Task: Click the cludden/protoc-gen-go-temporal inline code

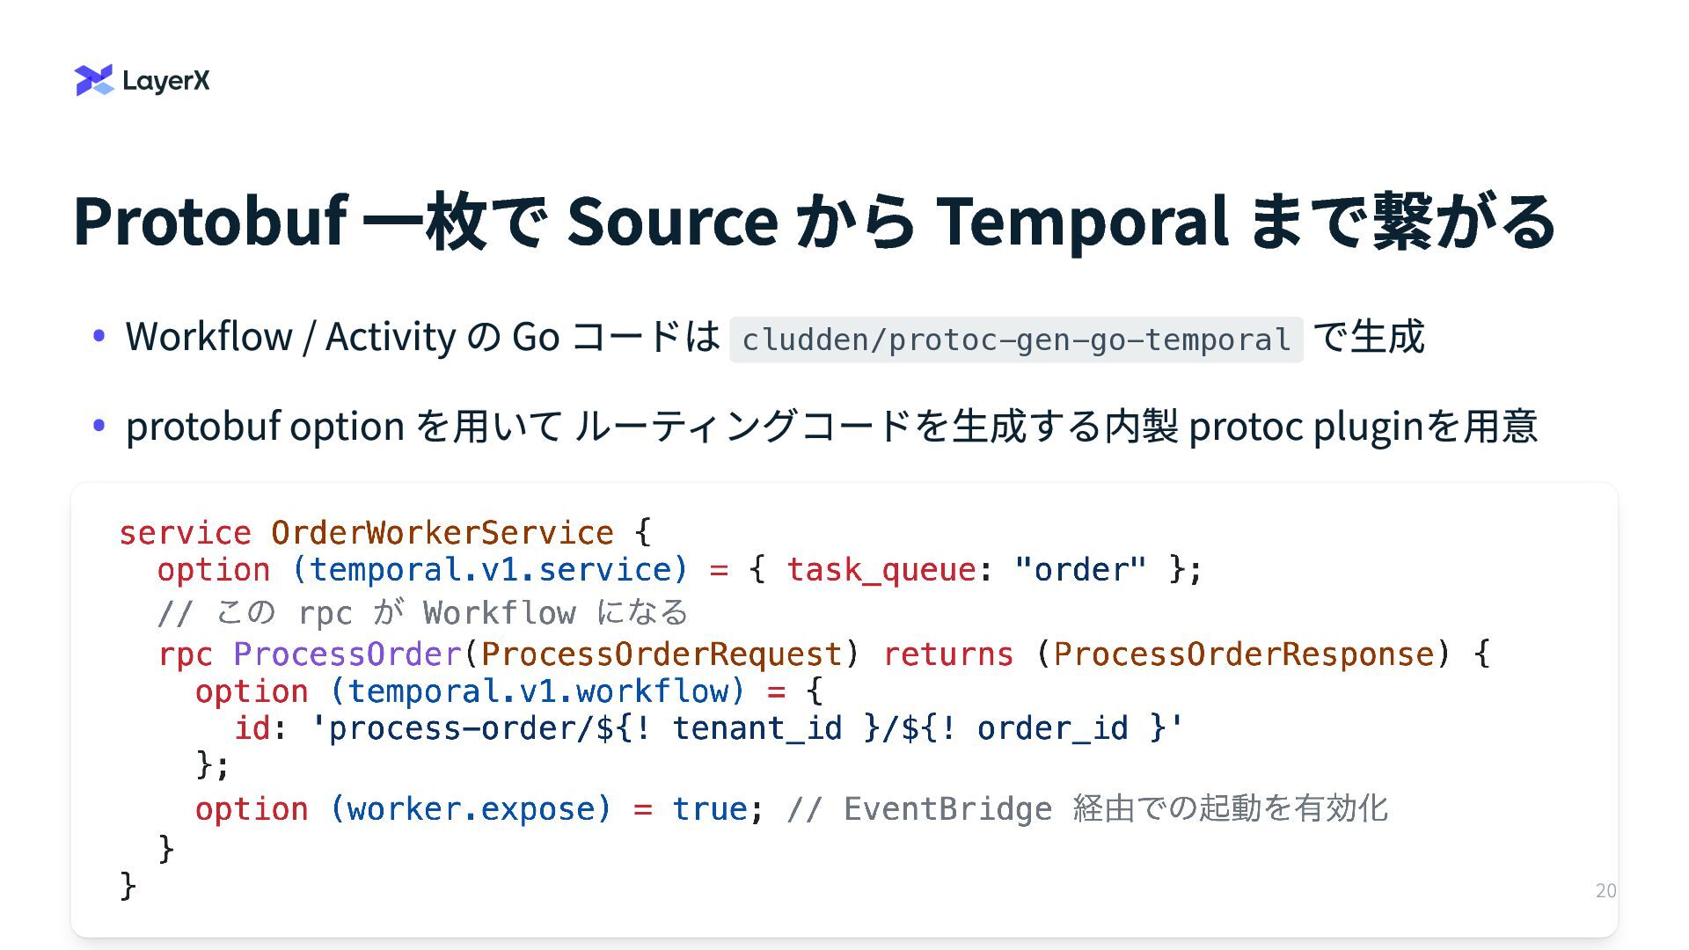Action: click(1016, 340)
